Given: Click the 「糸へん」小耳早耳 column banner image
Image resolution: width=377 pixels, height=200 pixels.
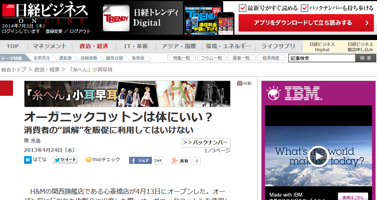Looking at the screenshot, I should click(127, 94).
